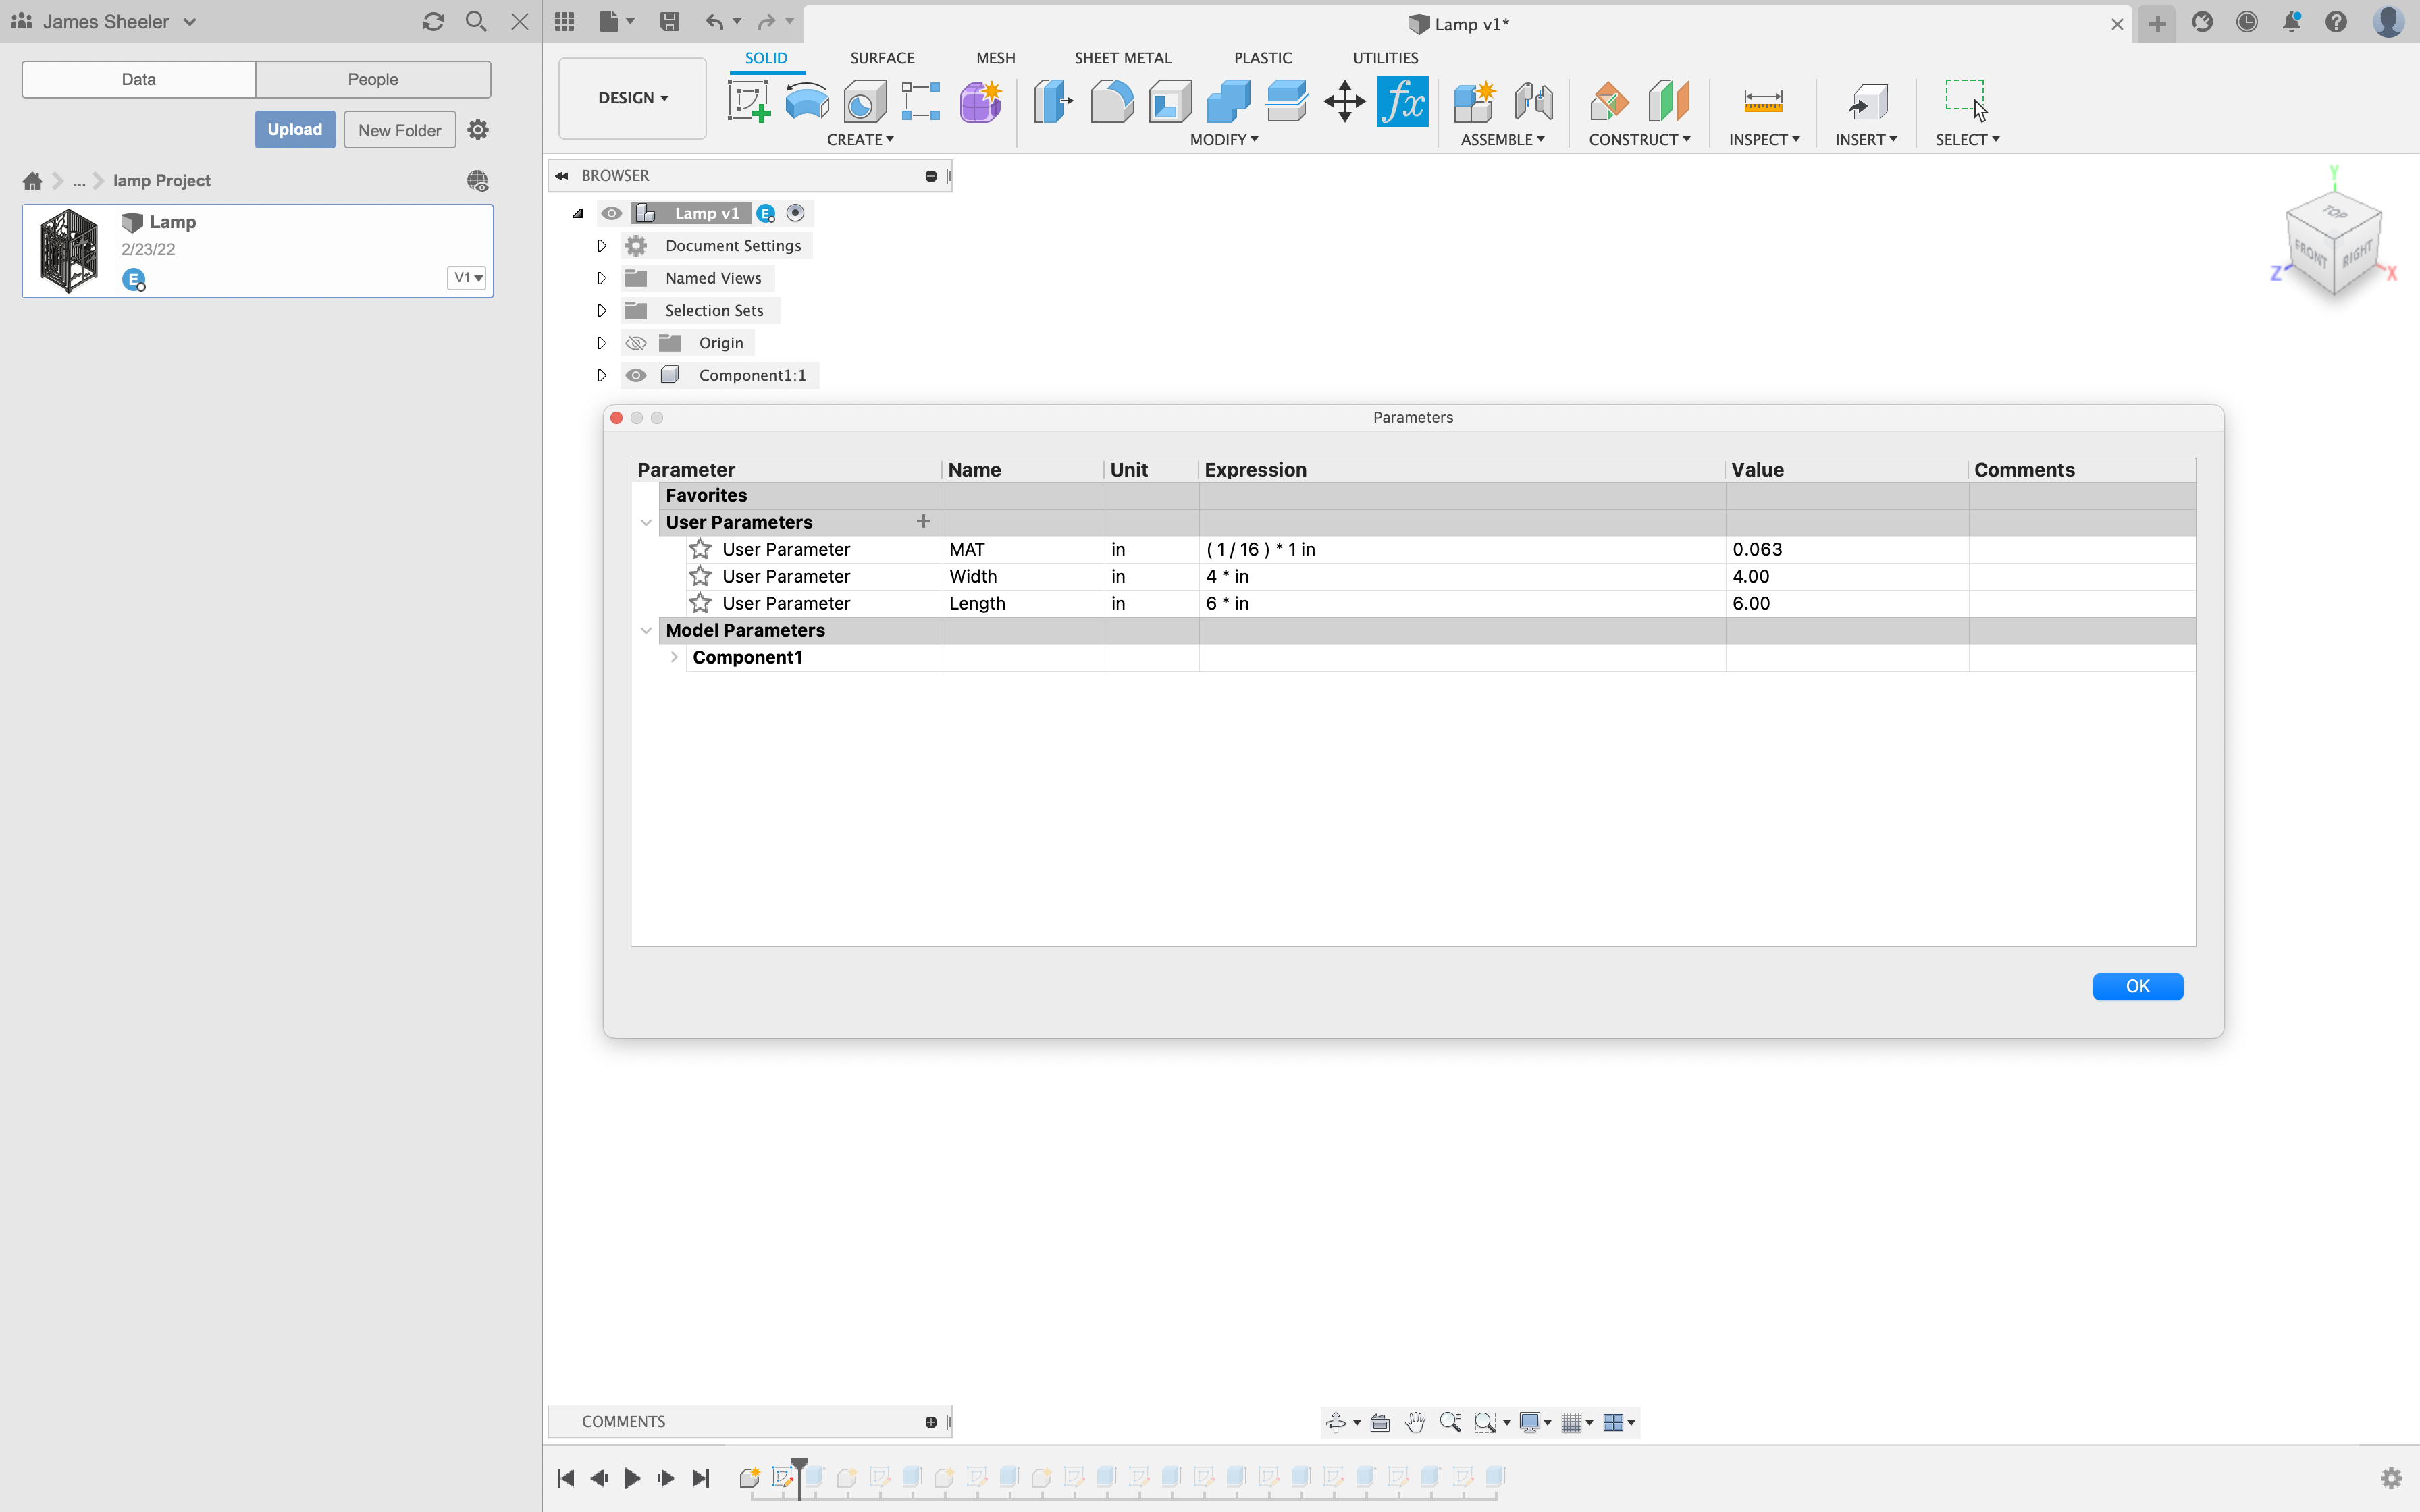Open the DESIGN workspace dropdown
This screenshot has height=1512, width=2420.
coord(632,98)
